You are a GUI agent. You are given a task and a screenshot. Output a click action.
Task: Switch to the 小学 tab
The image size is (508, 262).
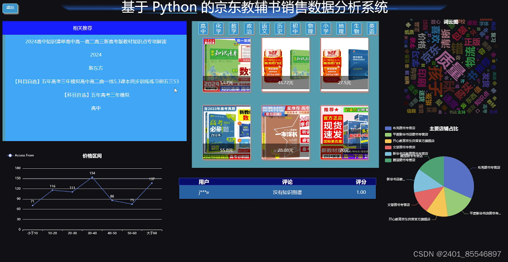(x=325, y=28)
